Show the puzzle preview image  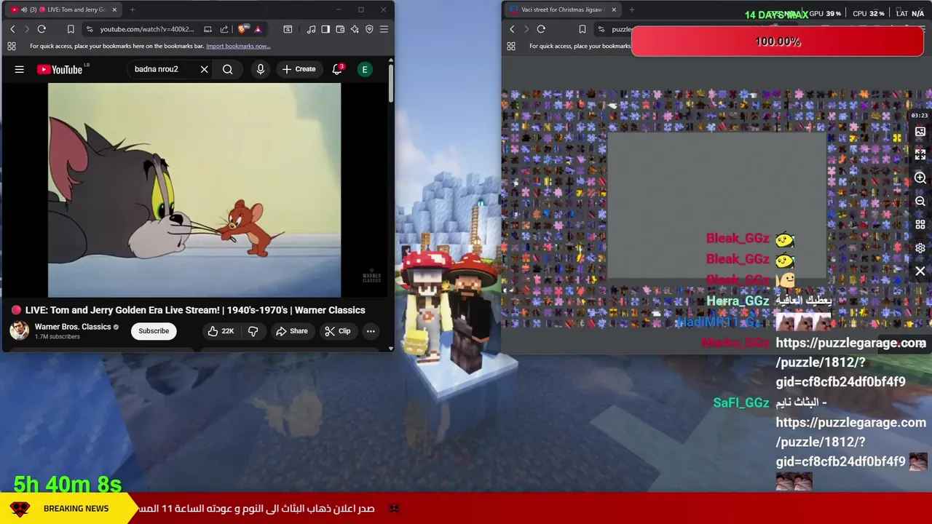pyautogui.click(x=920, y=132)
